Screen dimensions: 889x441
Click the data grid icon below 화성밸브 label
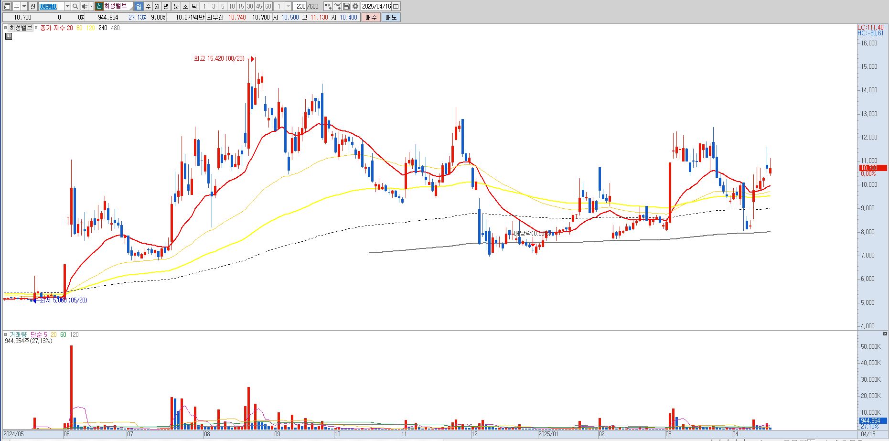pos(9,36)
